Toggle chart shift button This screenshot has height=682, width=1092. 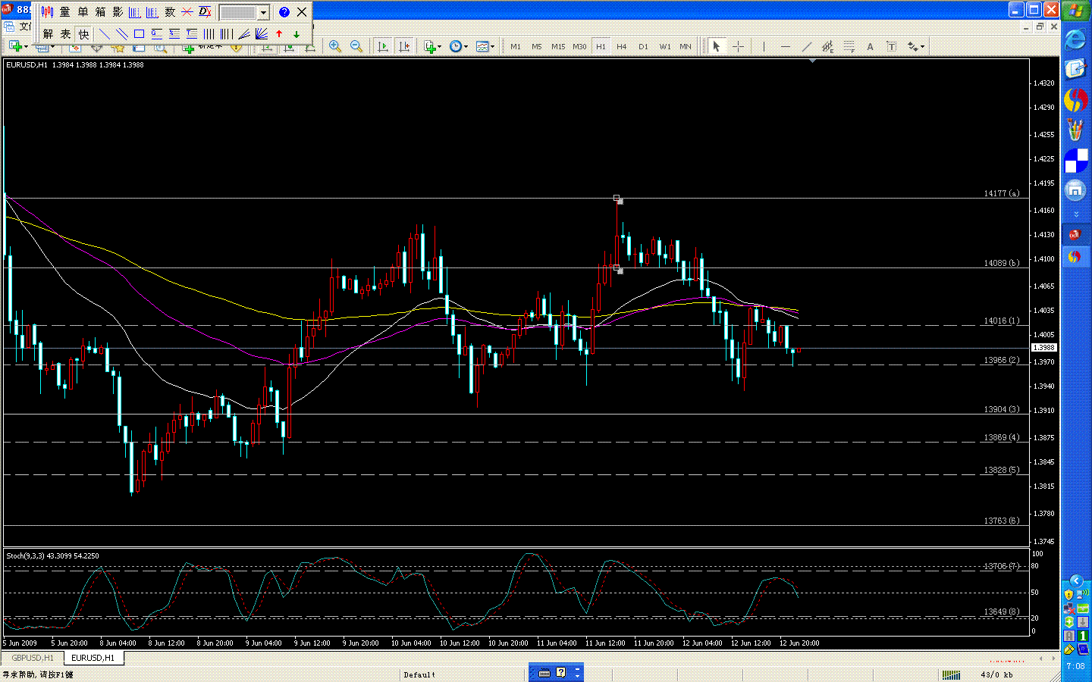point(404,46)
